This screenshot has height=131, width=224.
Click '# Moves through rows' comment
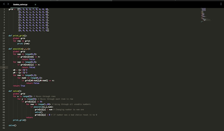pos(44,97)
